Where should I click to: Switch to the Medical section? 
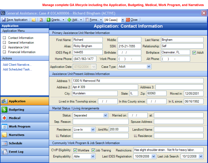(x=25, y=118)
